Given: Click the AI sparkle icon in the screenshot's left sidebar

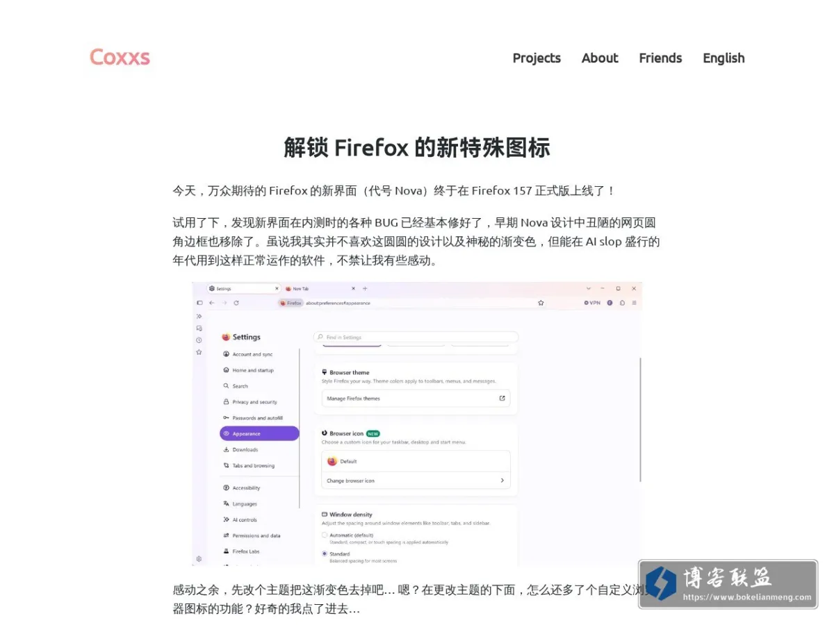Looking at the screenshot, I should click(x=199, y=316).
